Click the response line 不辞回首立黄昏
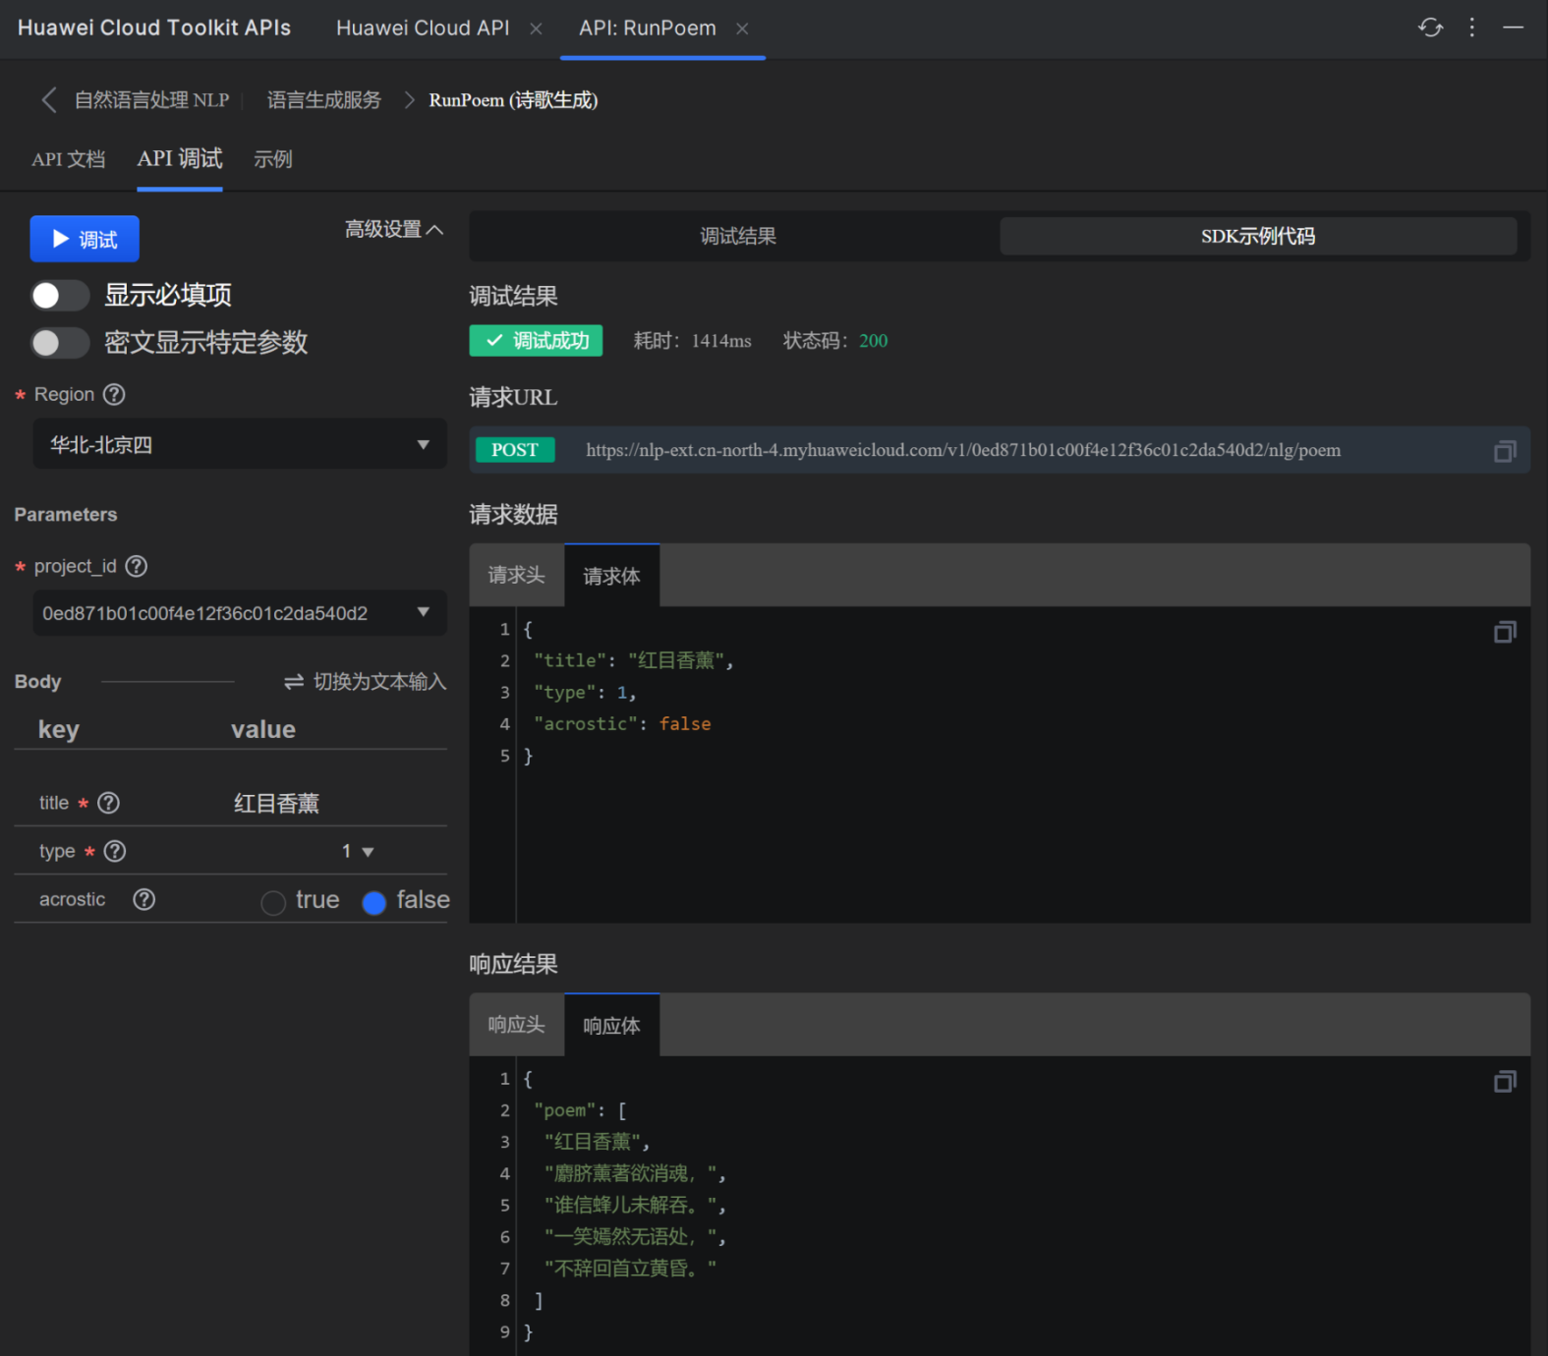The image size is (1548, 1356). click(630, 1269)
